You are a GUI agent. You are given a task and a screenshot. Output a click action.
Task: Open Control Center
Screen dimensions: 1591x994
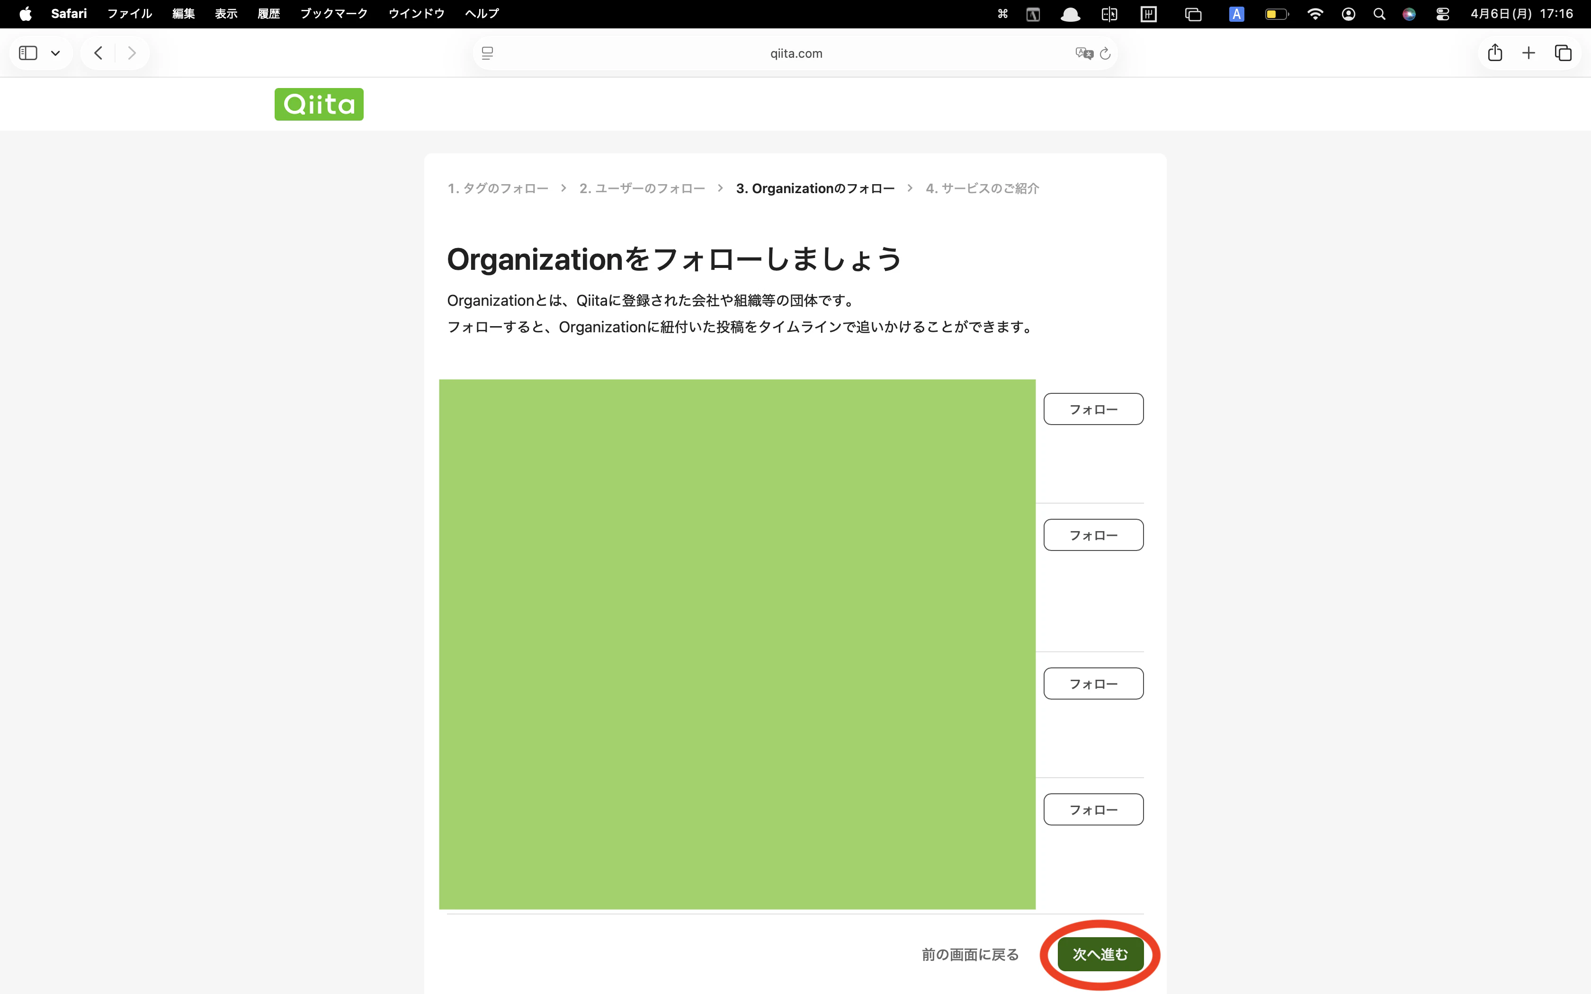pyautogui.click(x=1442, y=14)
